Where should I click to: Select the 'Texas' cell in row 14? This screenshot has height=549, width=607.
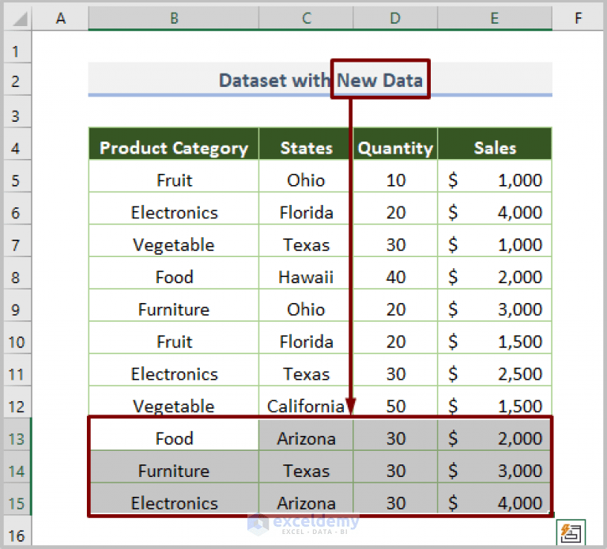click(306, 467)
